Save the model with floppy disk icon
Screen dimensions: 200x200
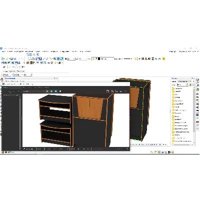coord(11,58)
